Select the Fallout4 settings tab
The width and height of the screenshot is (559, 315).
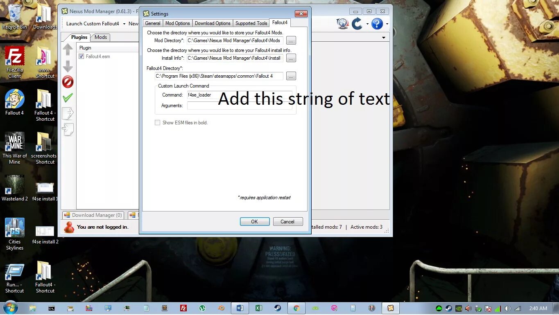280,22
